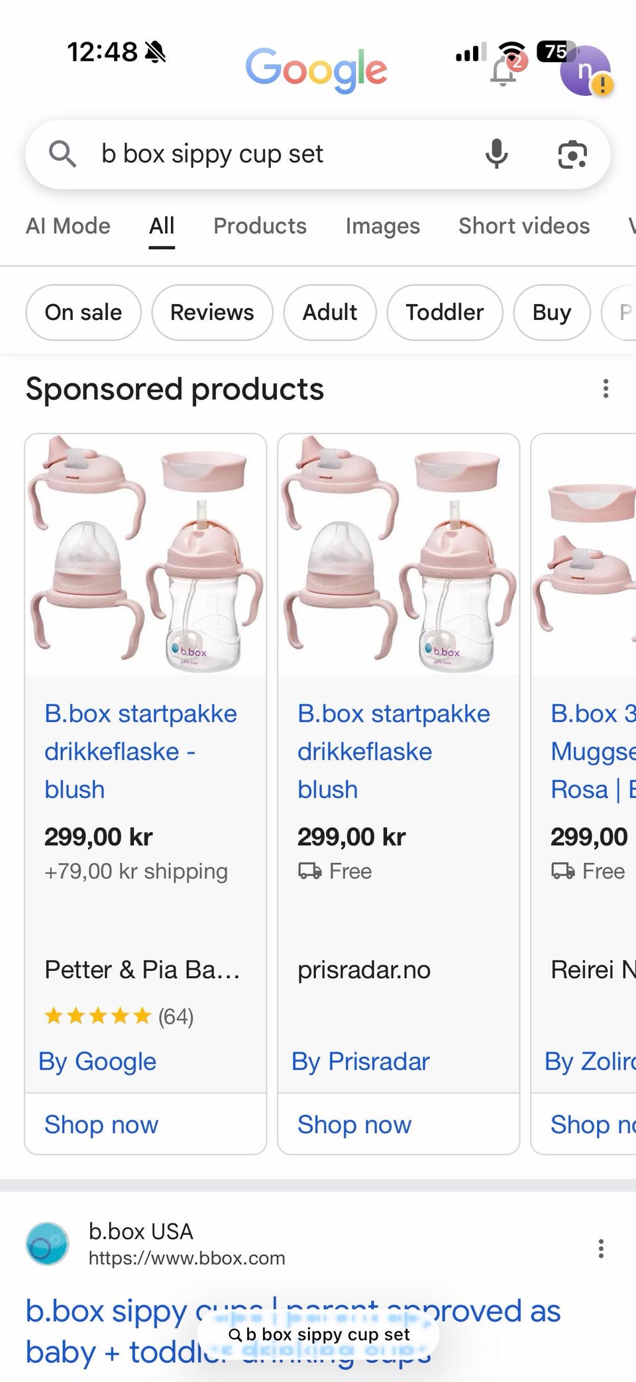Open b.box USA result options menu
Viewport: 636px width, 1382px height.
[x=601, y=1249]
